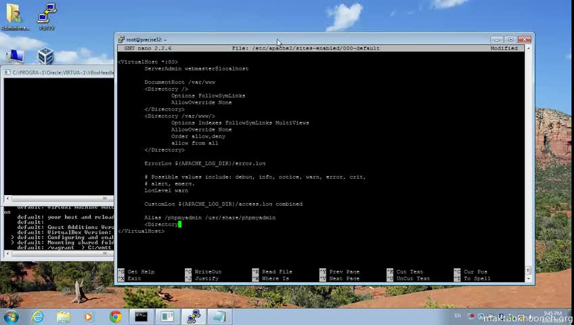
Task: Click the ErrorLog error.log line
Action: 205,164
